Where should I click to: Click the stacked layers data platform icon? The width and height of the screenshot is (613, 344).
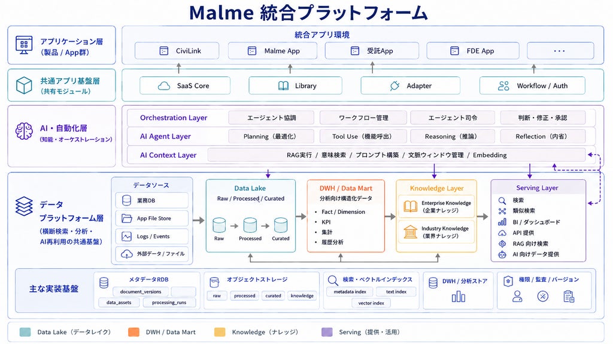point(24,206)
